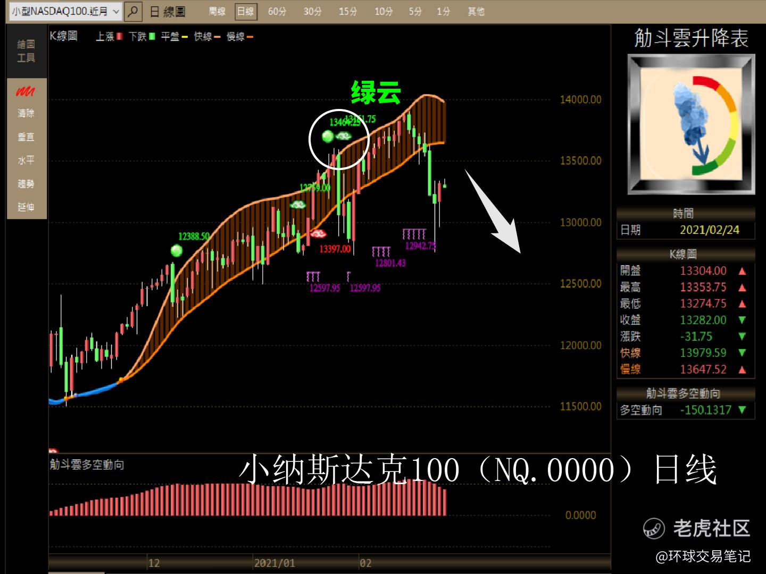Click the 多空動向 value -150.1317
Viewport: 766px width, 574px height.
click(x=706, y=410)
